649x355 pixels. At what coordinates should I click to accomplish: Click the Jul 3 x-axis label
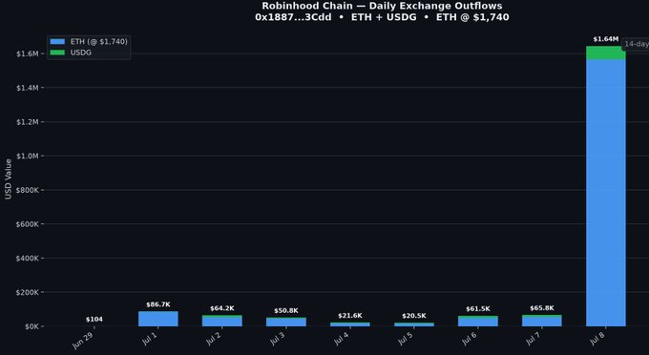pos(277,339)
